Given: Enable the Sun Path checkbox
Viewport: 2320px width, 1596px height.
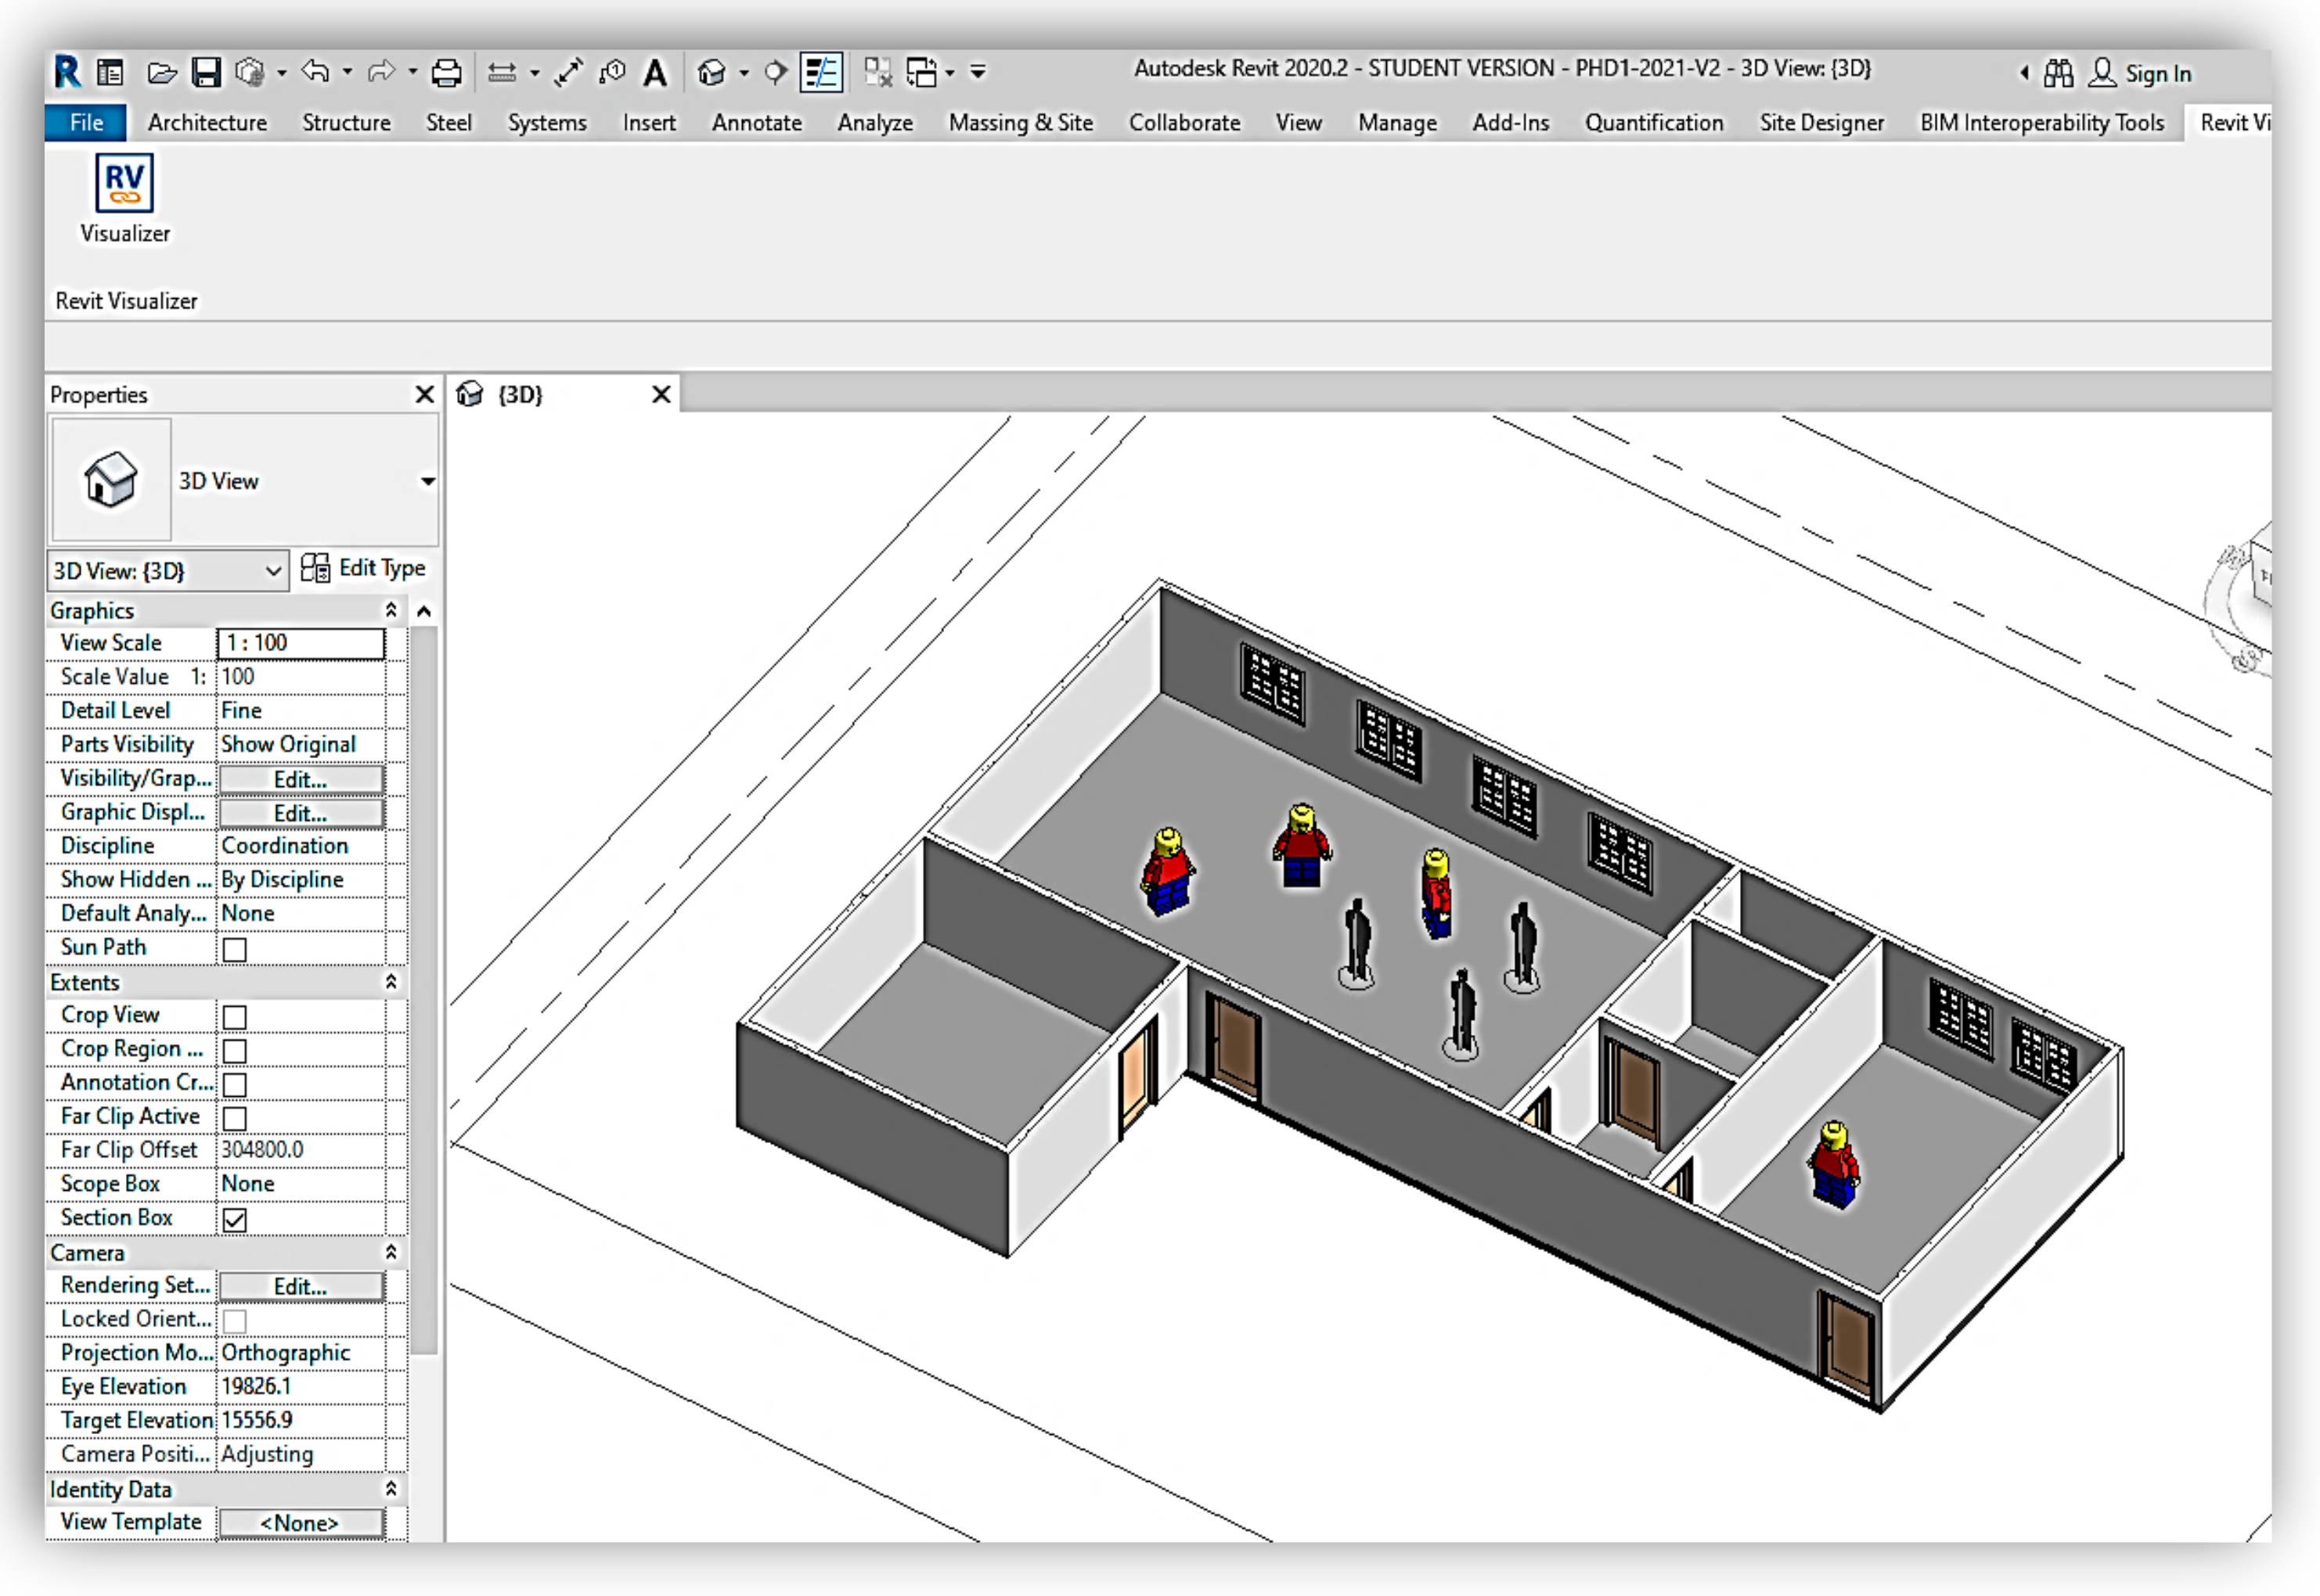Looking at the screenshot, I should pos(235,949).
